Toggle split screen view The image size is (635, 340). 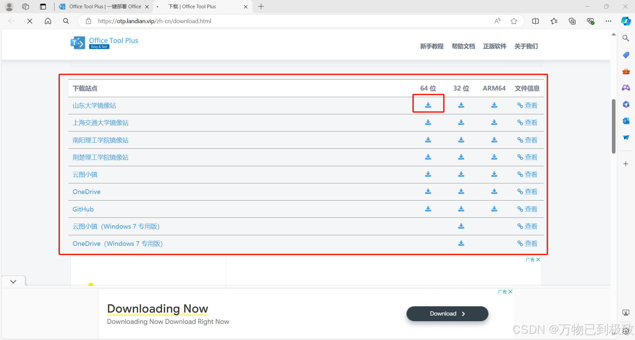[535, 21]
